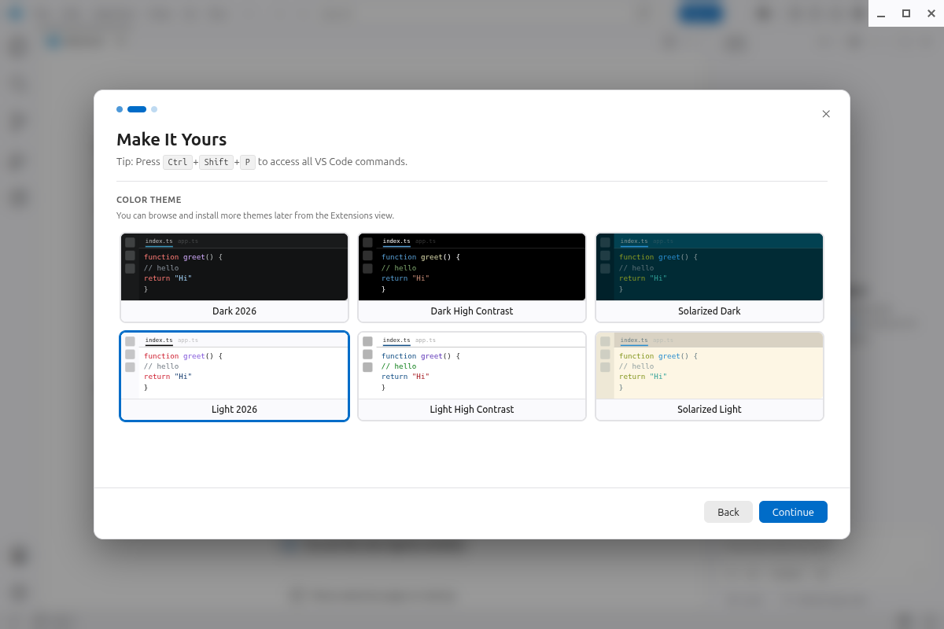
Task: Click the Shift key hint
Action: tap(216, 162)
